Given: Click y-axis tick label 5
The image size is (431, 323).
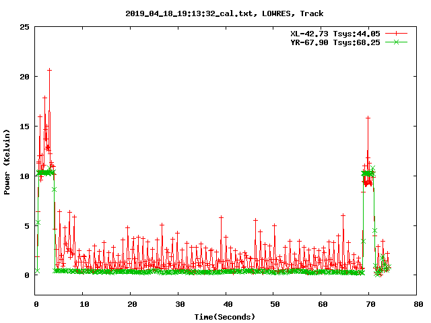Looking at the screenshot, I should point(27,226).
